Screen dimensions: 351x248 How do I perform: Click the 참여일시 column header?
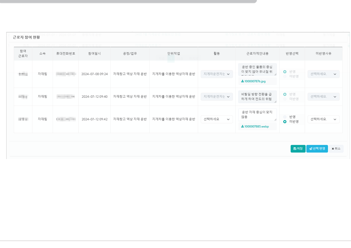[94, 54]
